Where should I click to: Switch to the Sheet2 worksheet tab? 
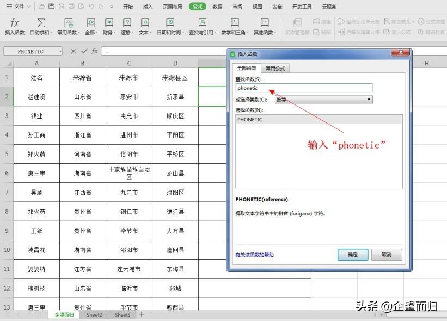(94, 314)
